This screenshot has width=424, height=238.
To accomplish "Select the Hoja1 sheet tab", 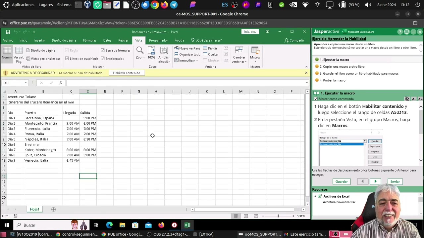I will [34, 209].
